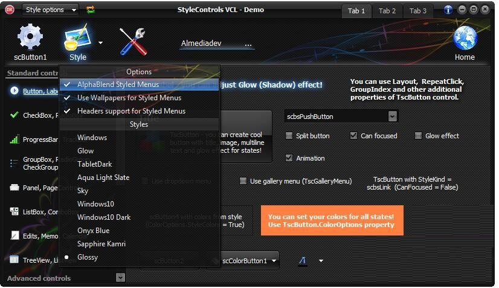Choose the TabletDark style
The height and width of the screenshot is (288, 499).
tap(139, 164)
